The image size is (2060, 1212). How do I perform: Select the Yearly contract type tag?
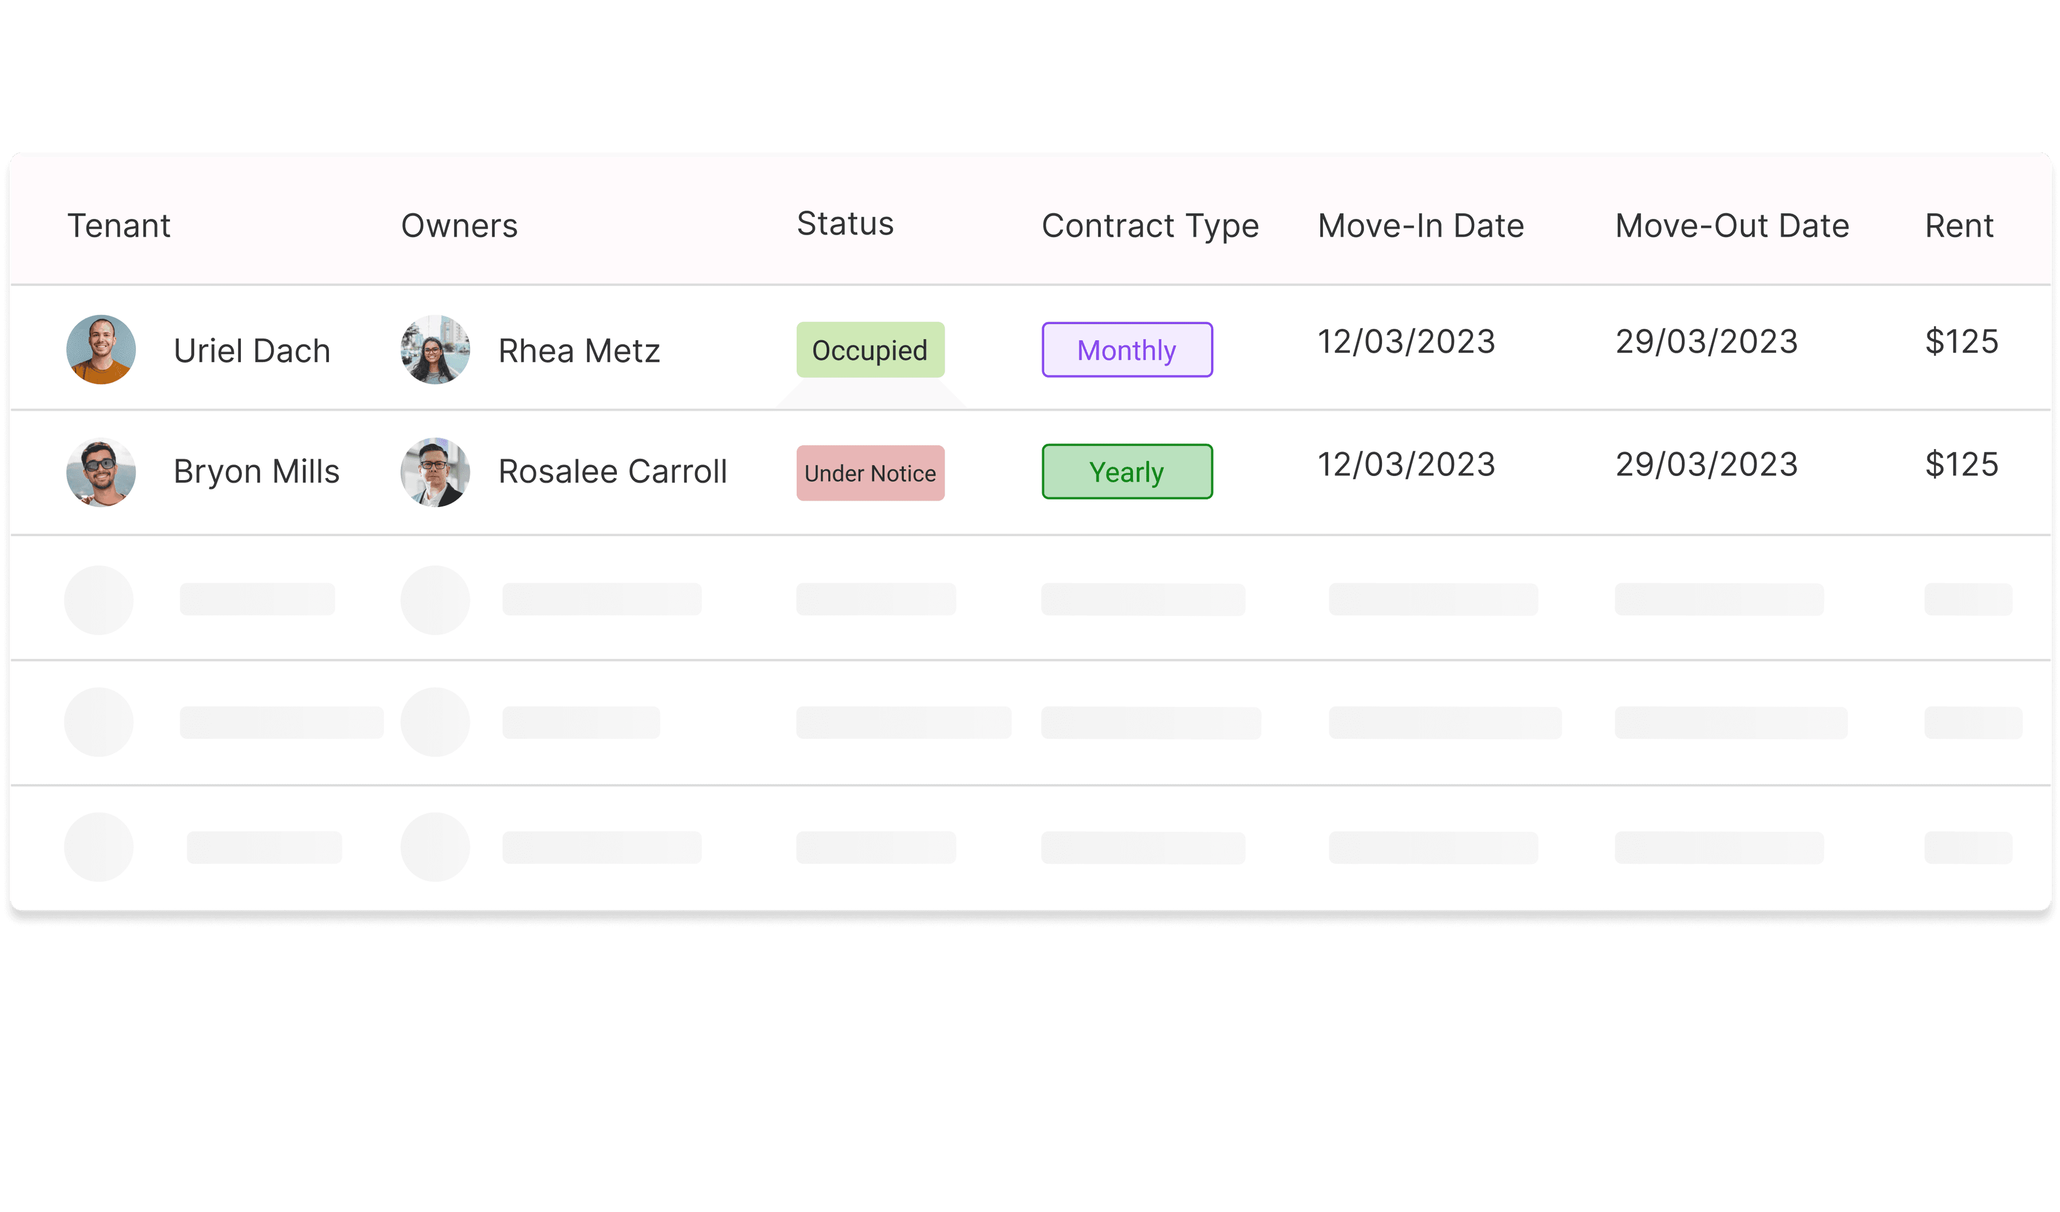click(1127, 472)
